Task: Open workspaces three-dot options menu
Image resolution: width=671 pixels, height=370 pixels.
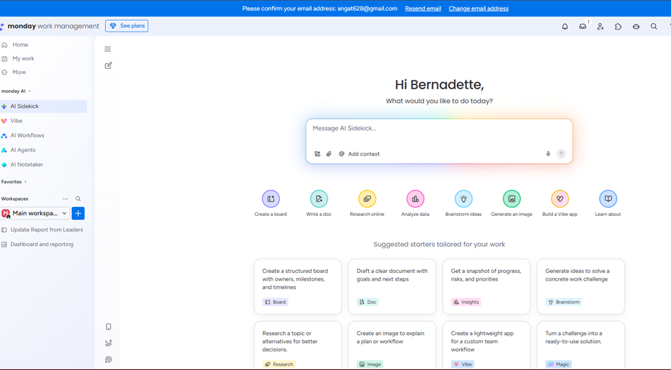Action: pos(65,199)
